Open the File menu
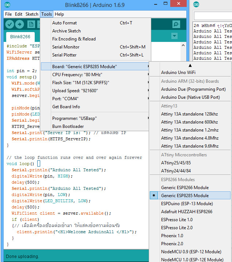The height and width of the screenshot is (262, 232). click(8, 14)
